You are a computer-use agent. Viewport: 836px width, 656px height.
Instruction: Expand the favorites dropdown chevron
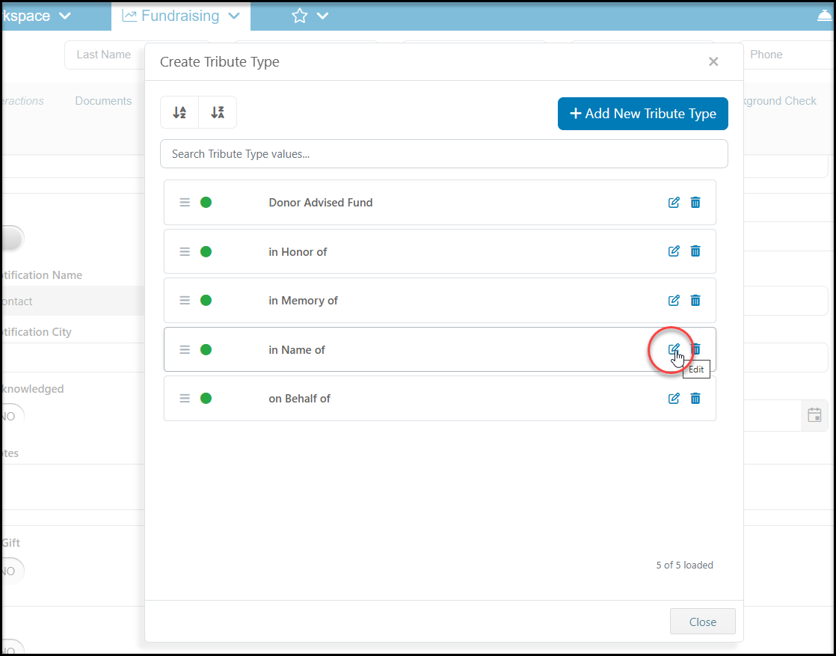pyautogui.click(x=322, y=16)
